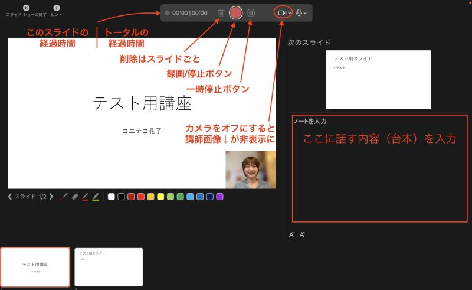Click the notes input area (ノートを入力)
The height and width of the screenshot is (290, 472).
coord(379,168)
